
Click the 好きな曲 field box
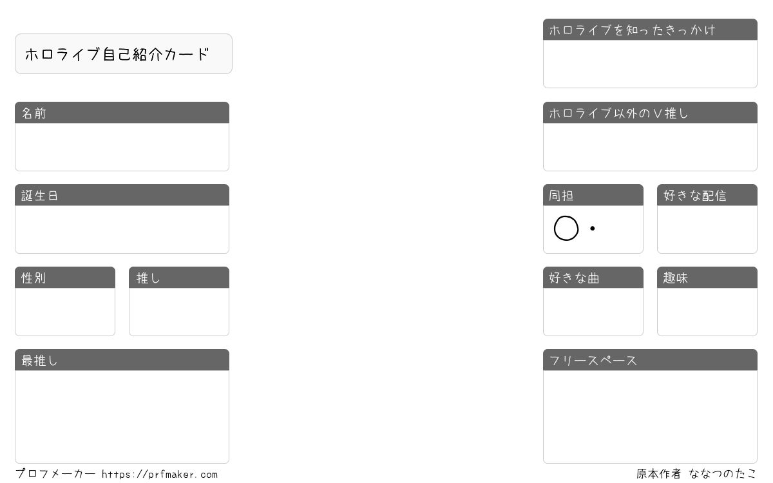[593, 312]
